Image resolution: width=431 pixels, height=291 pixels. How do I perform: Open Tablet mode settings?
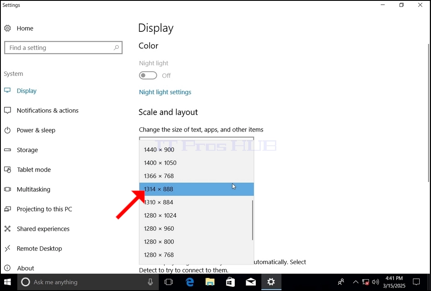click(x=34, y=170)
